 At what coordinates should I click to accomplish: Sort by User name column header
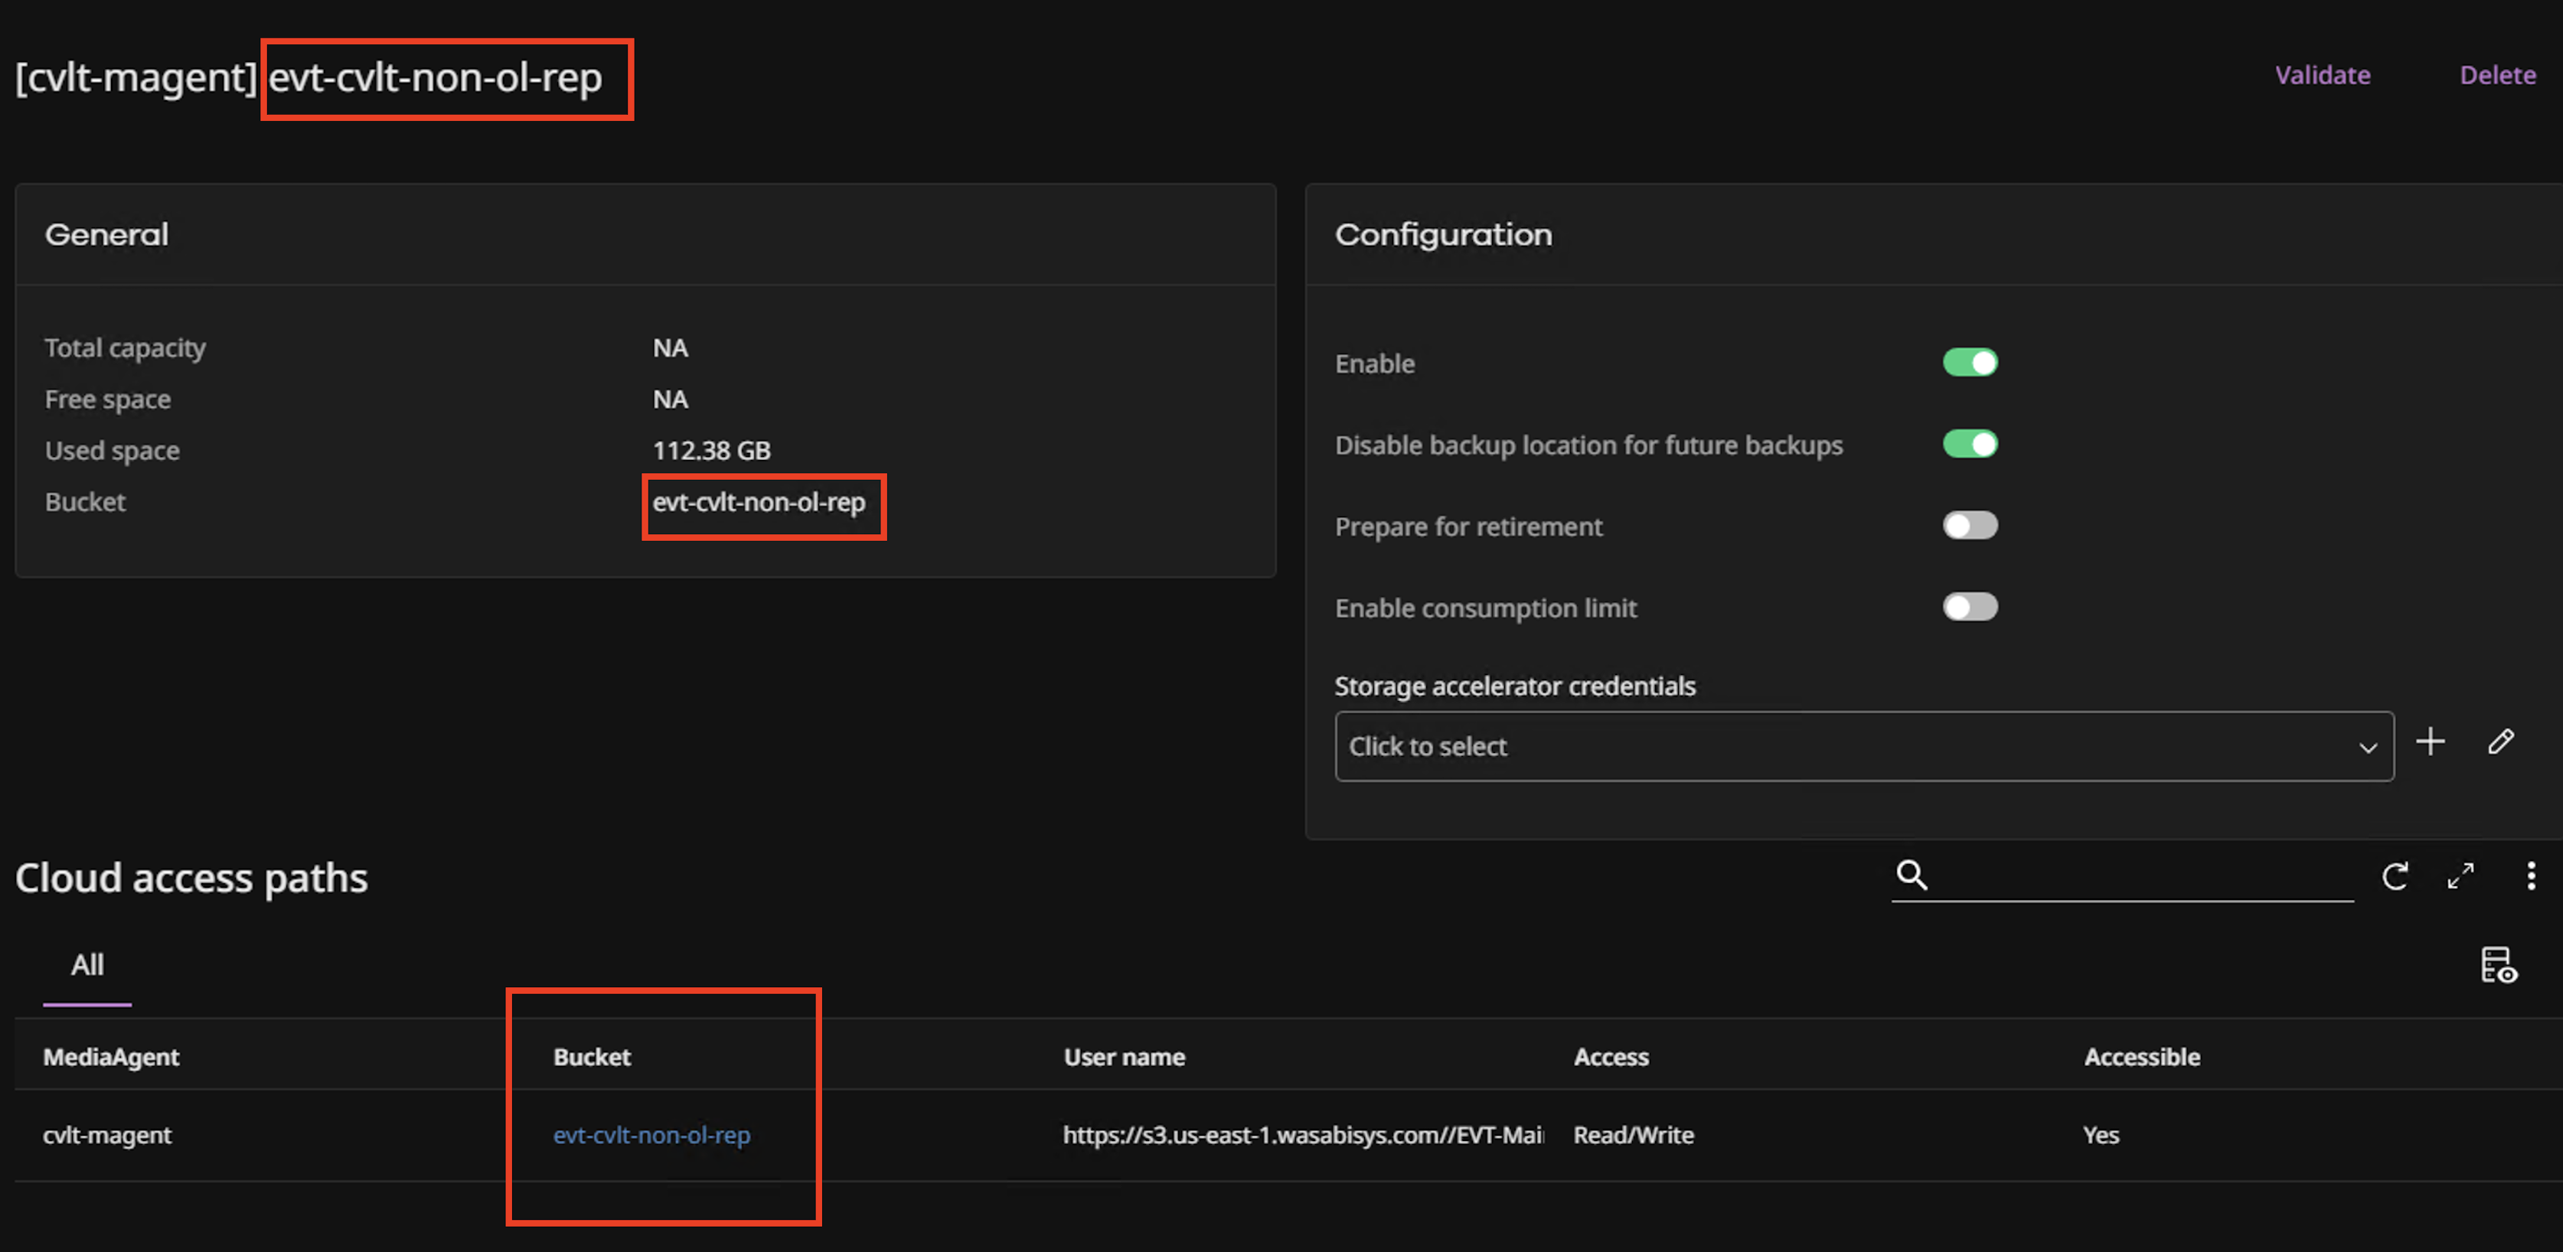1125,1057
